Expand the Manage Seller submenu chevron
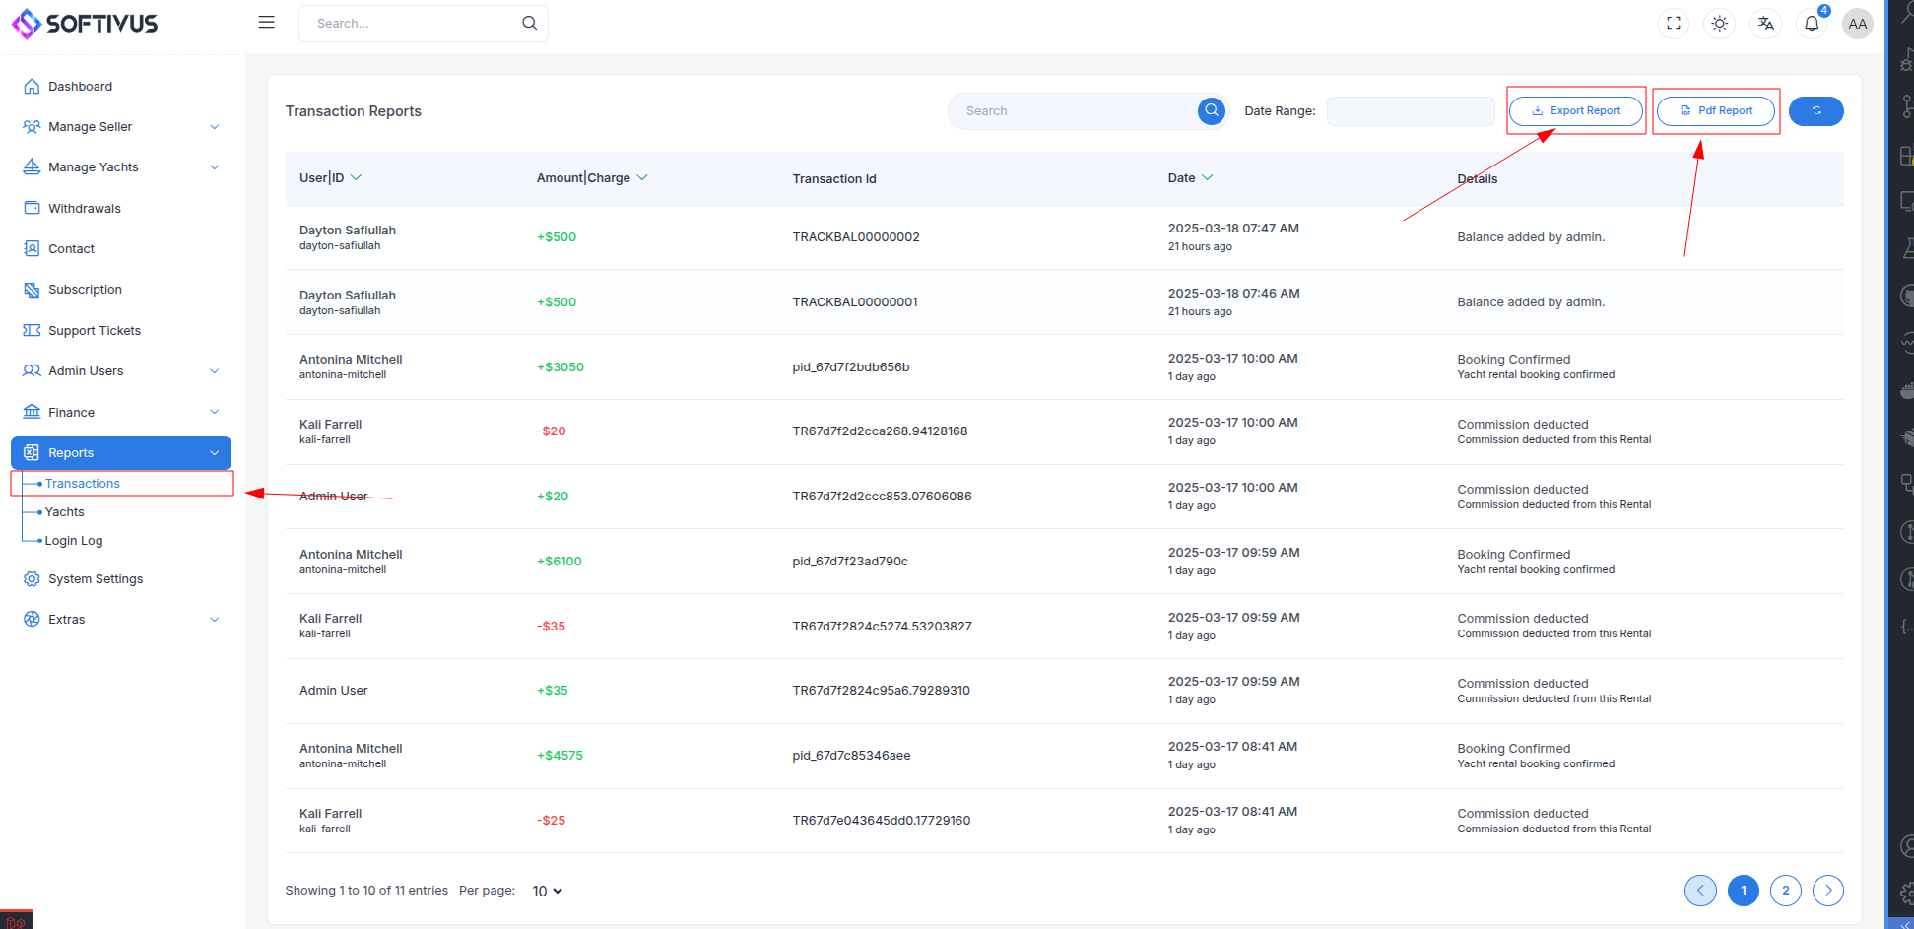 [214, 126]
